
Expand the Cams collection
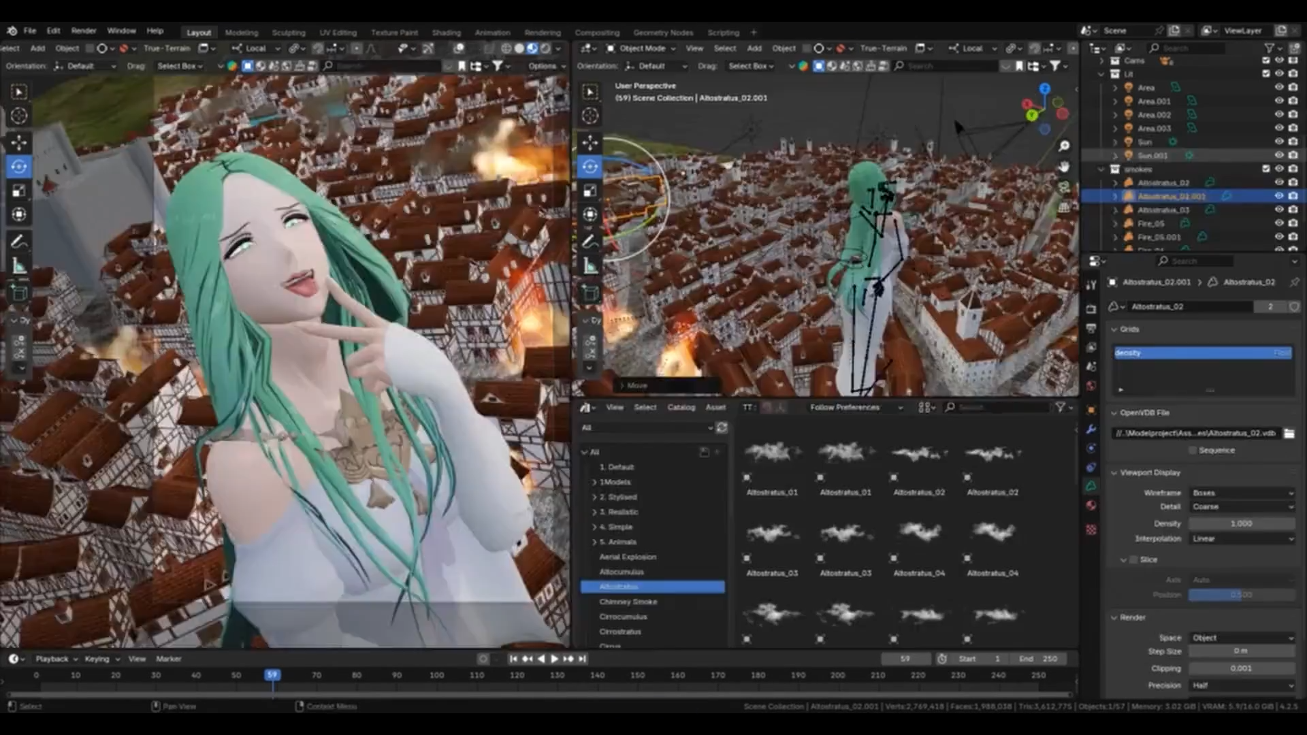1101,61
